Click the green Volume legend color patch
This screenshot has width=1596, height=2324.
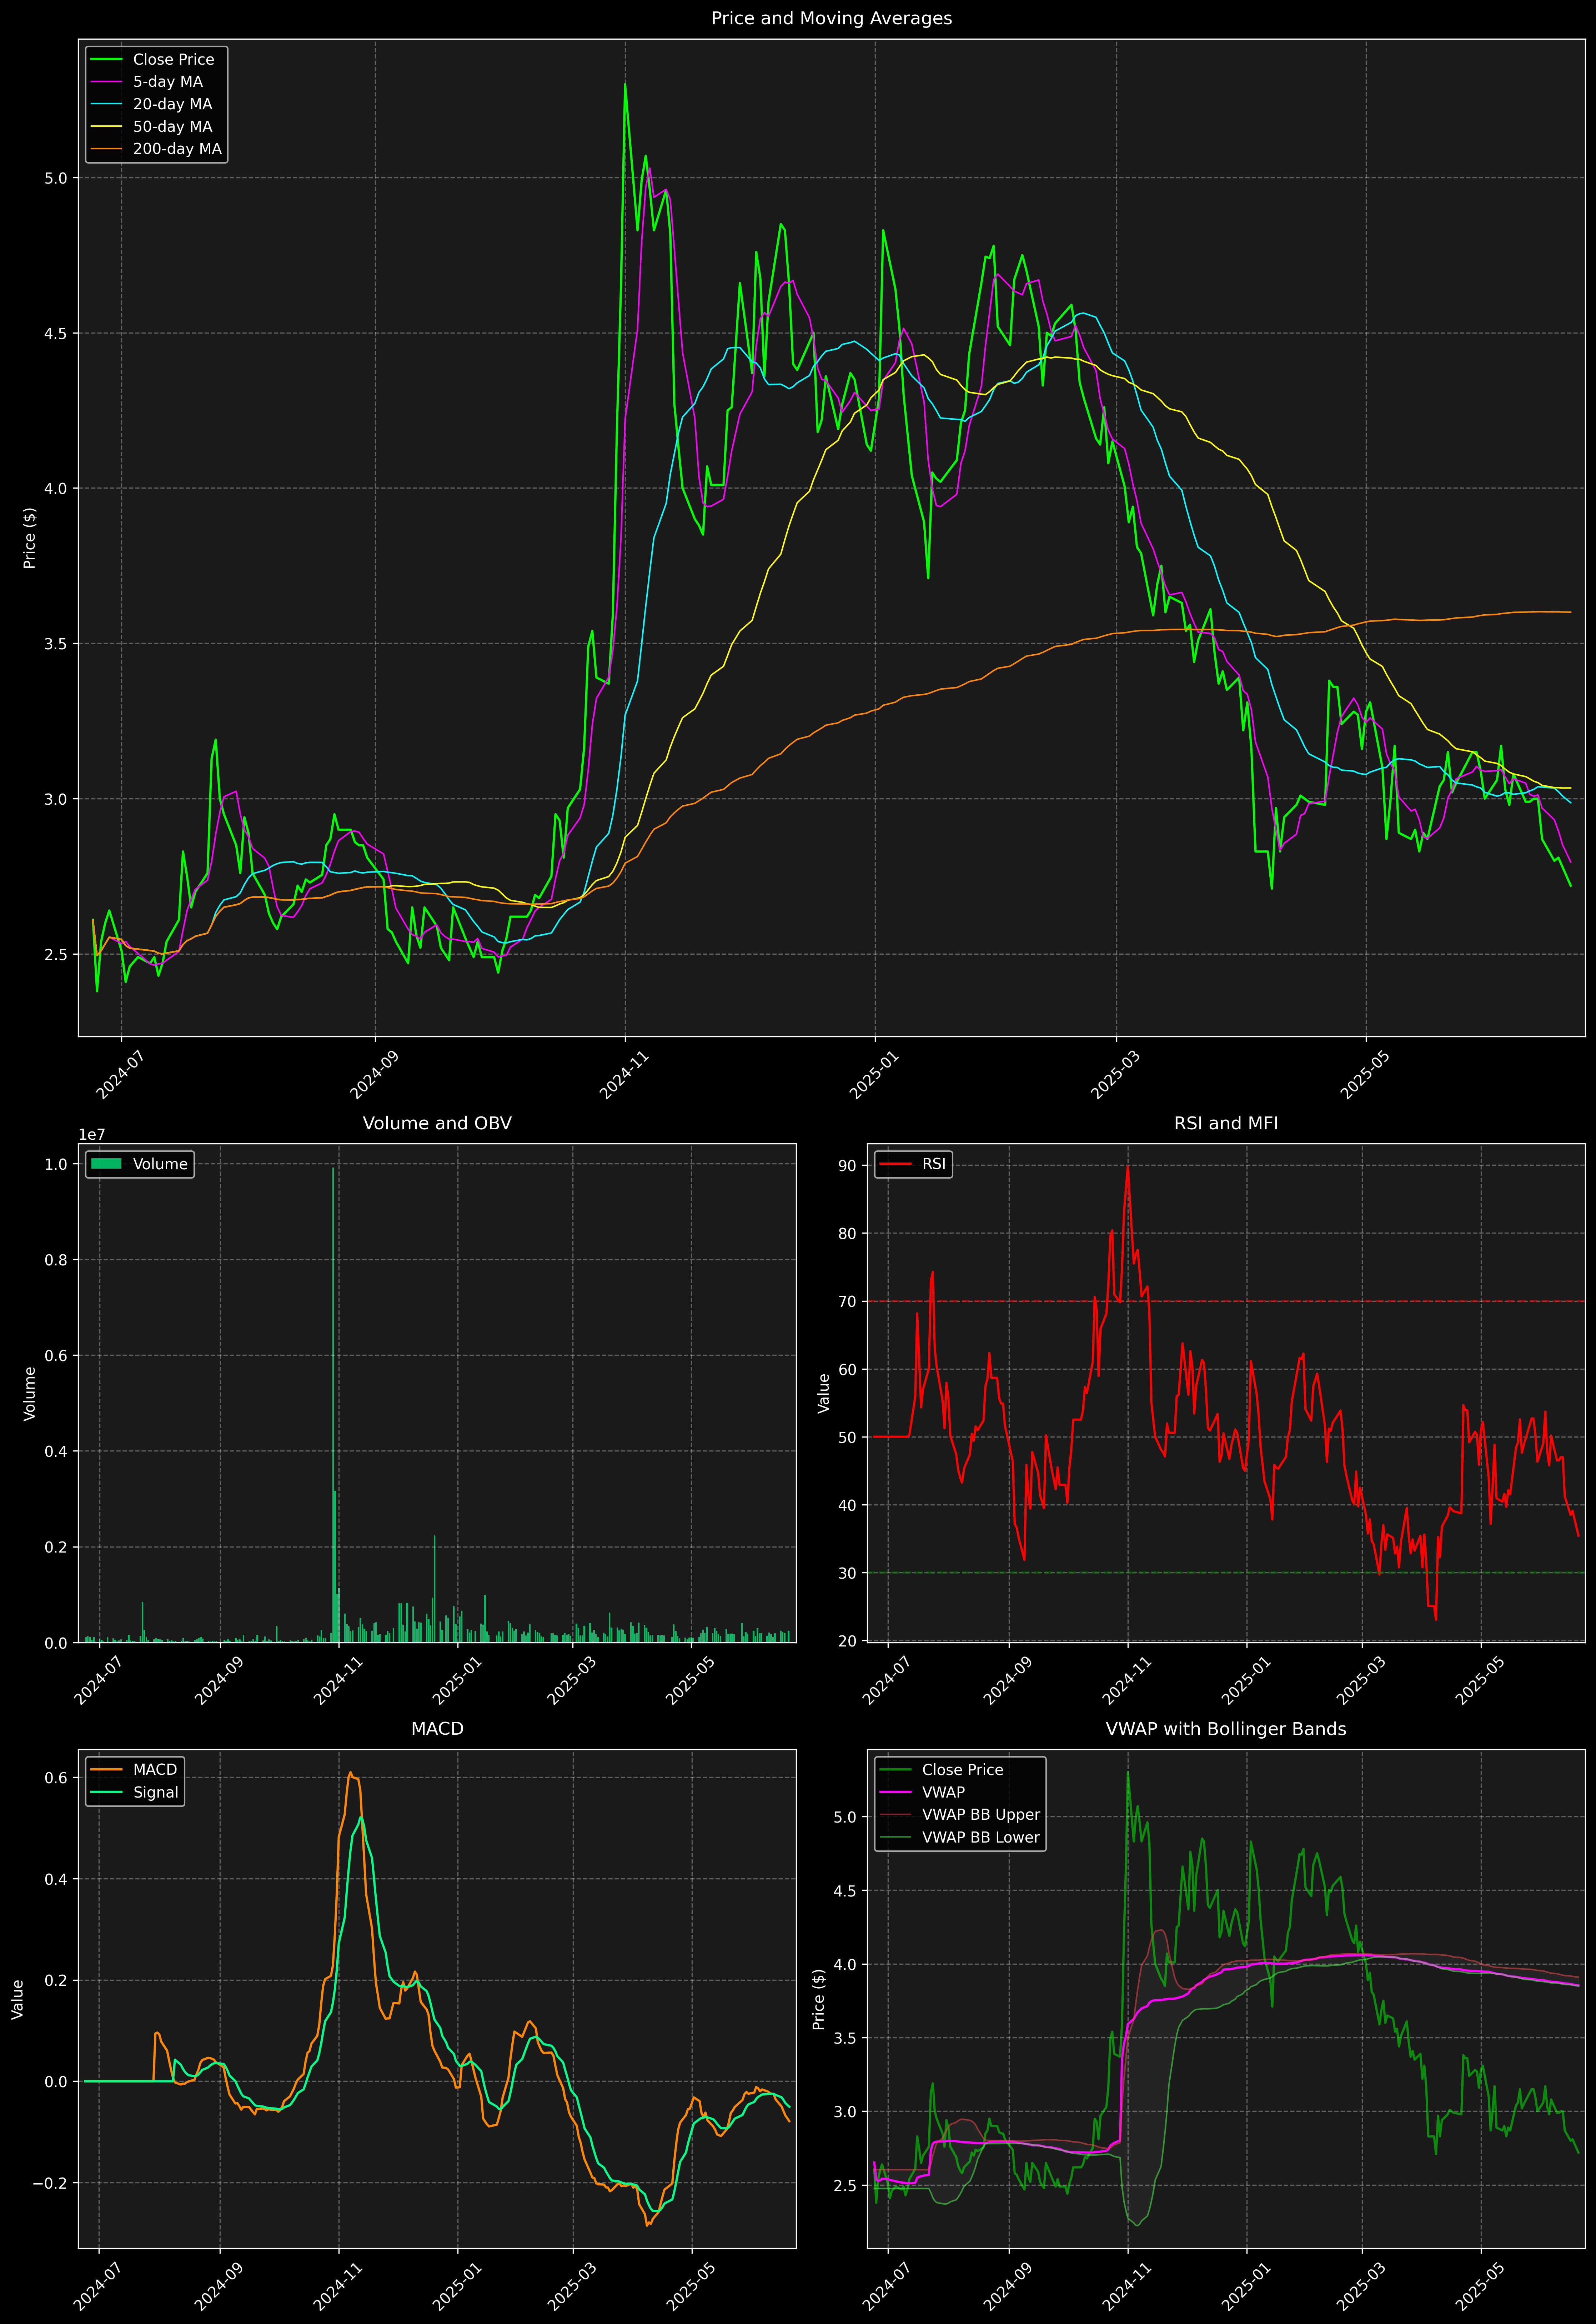point(106,1164)
